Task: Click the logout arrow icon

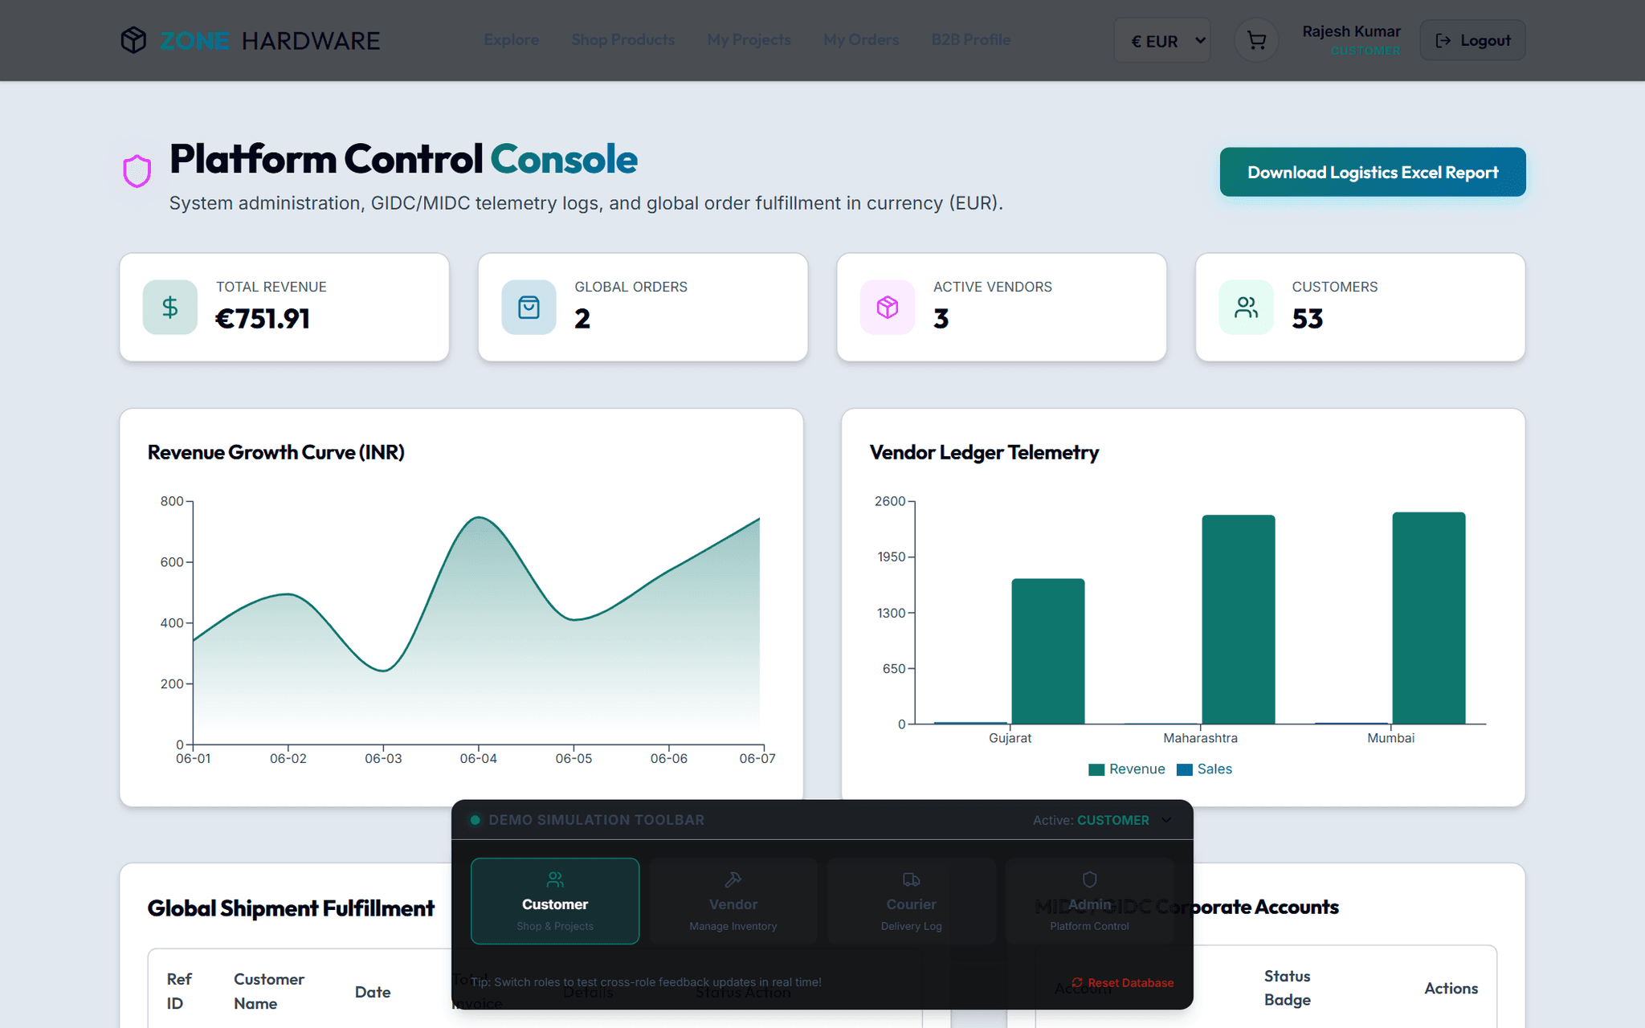Action: [x=1443, y=40]
